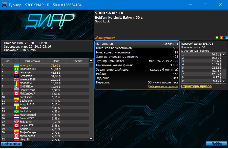This screenshot has height=149, width=228.
Task: Click prize value 76,69 $
Action: [x=56, y=66]
